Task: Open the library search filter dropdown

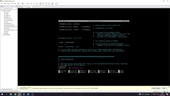Action: click(16, 8)
